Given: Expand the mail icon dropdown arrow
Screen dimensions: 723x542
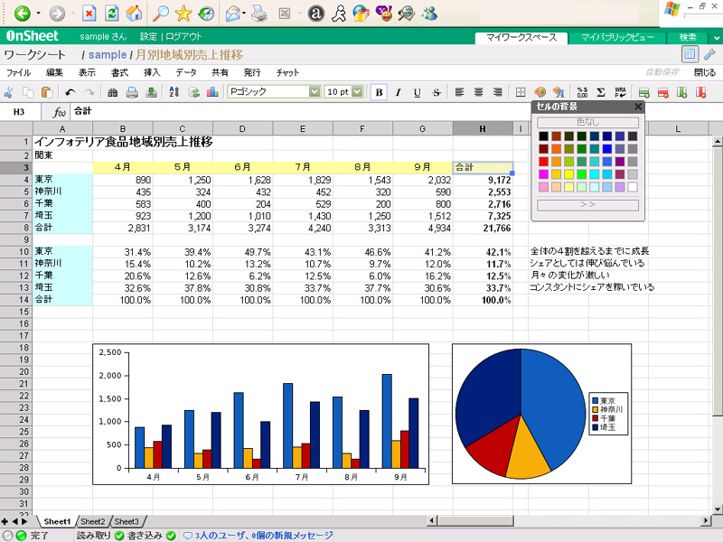Looking at the screenshot, I should coord(244,14).
